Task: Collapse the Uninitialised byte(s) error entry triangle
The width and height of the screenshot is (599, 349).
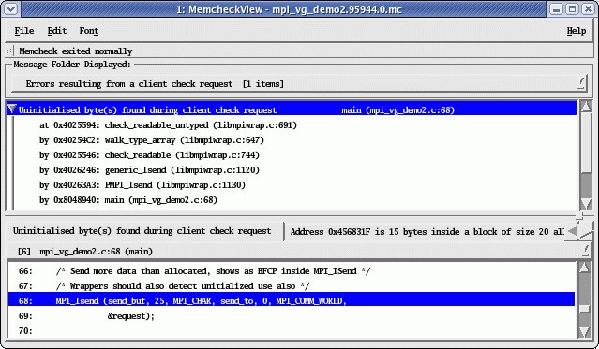Action: (12, 109)
